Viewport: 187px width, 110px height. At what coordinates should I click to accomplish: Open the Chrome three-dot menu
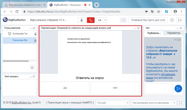point(182,12)
